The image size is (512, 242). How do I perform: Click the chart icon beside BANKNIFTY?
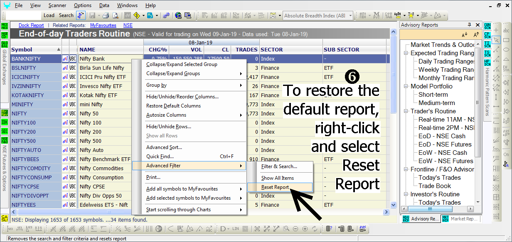tap(65, 59)
